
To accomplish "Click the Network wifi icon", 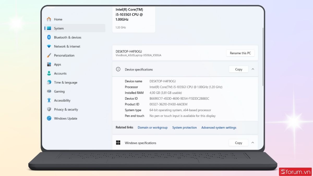I will click(x=49, y=46).
